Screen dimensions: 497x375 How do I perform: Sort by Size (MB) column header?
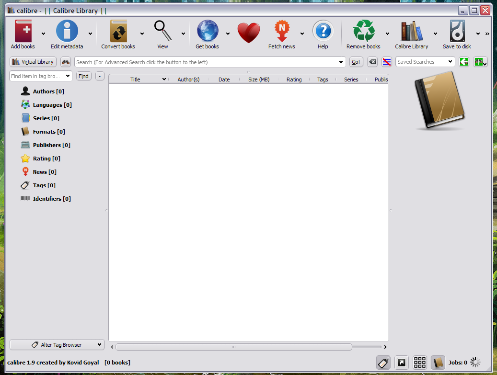point(259,80)
